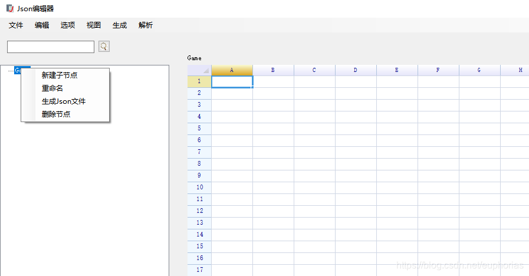Select row 16 header

(x=199, y=258)
